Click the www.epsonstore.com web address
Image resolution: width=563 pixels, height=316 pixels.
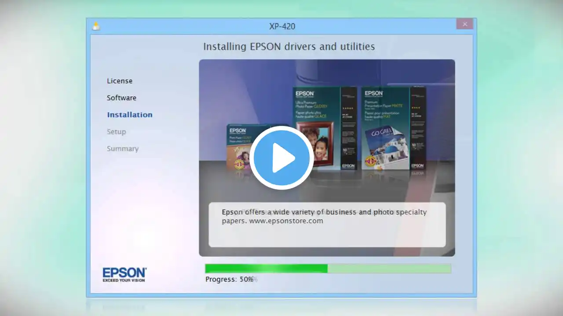point(286,221)
